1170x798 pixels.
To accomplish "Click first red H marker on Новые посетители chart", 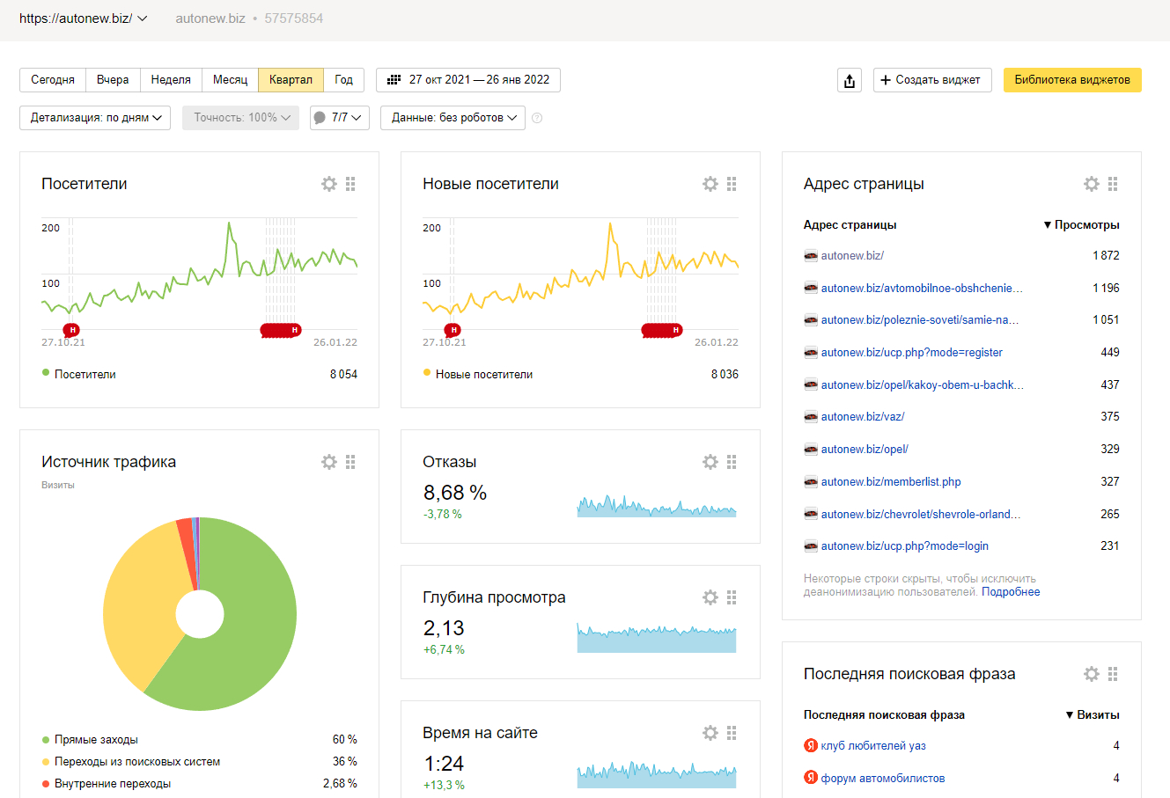I will click(453, 330).
